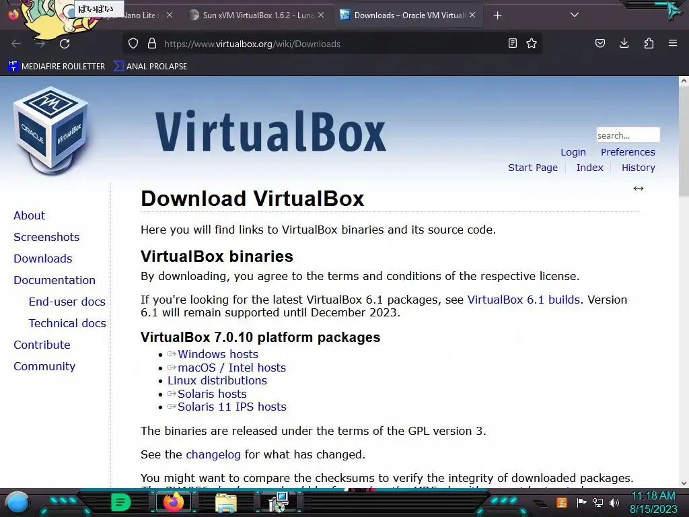
Task: Select the Downloads – Oracle VM VirtualBox tab
Action: (x=408, y=15)
